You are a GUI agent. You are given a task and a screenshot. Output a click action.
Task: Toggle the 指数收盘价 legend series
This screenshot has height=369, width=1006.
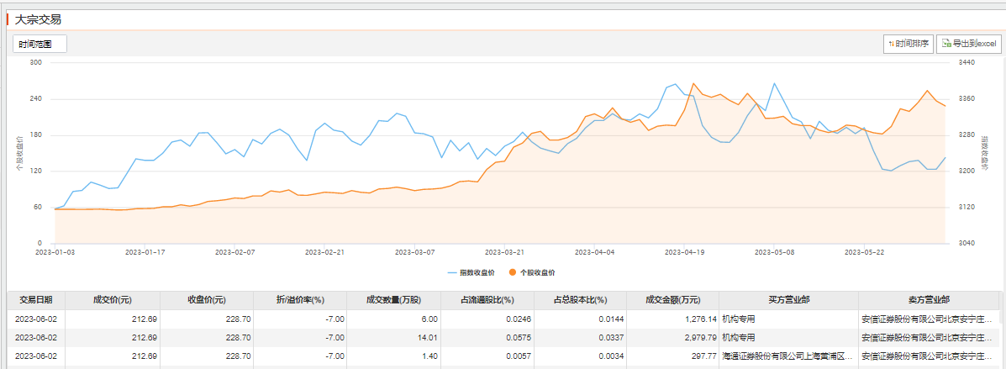pos(471,272)
